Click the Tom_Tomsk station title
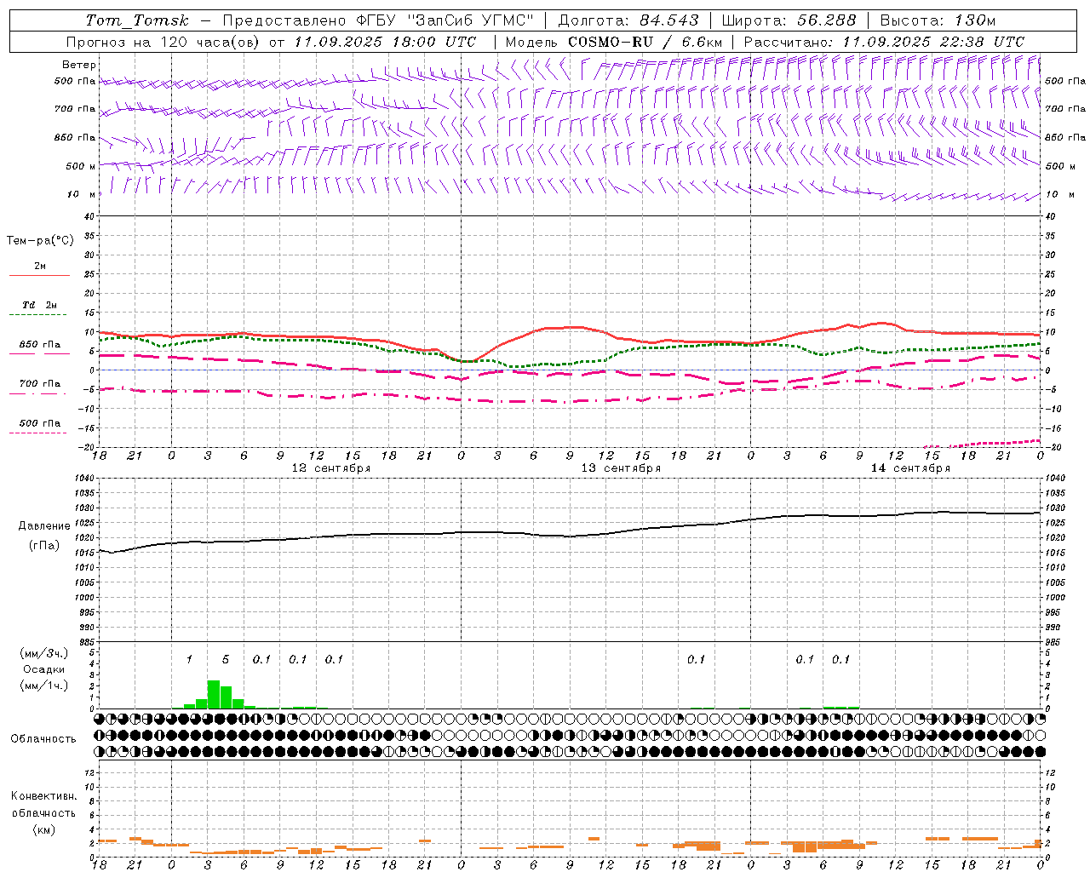The image size is (1090, 872). [x=136, y=20]
